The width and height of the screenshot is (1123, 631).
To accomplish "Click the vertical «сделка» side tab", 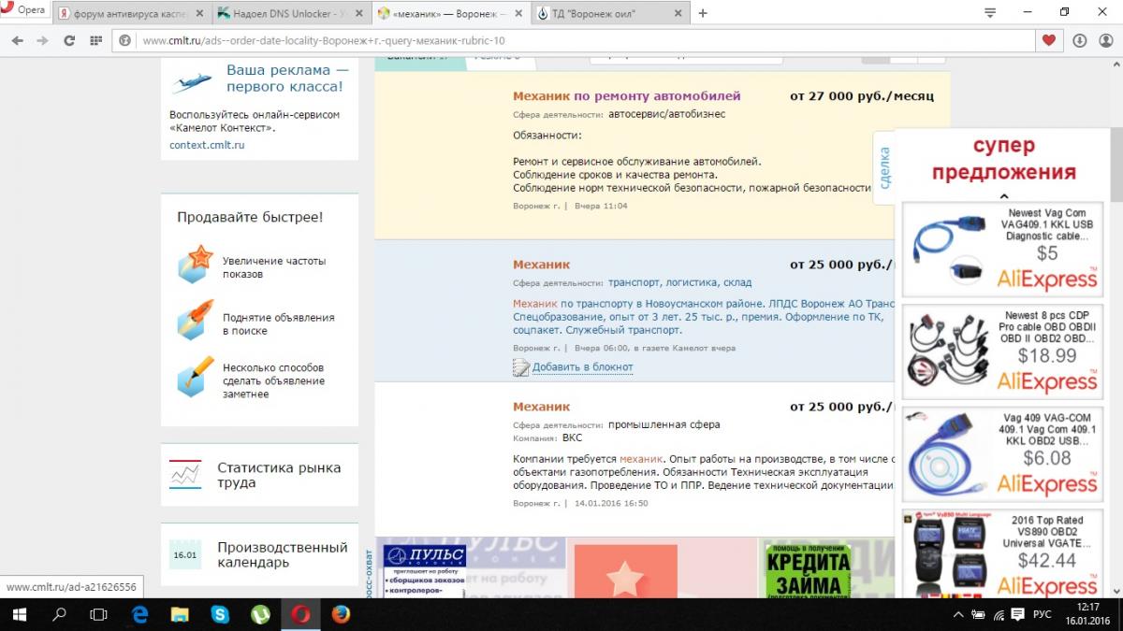I will (x=884, y=167).
